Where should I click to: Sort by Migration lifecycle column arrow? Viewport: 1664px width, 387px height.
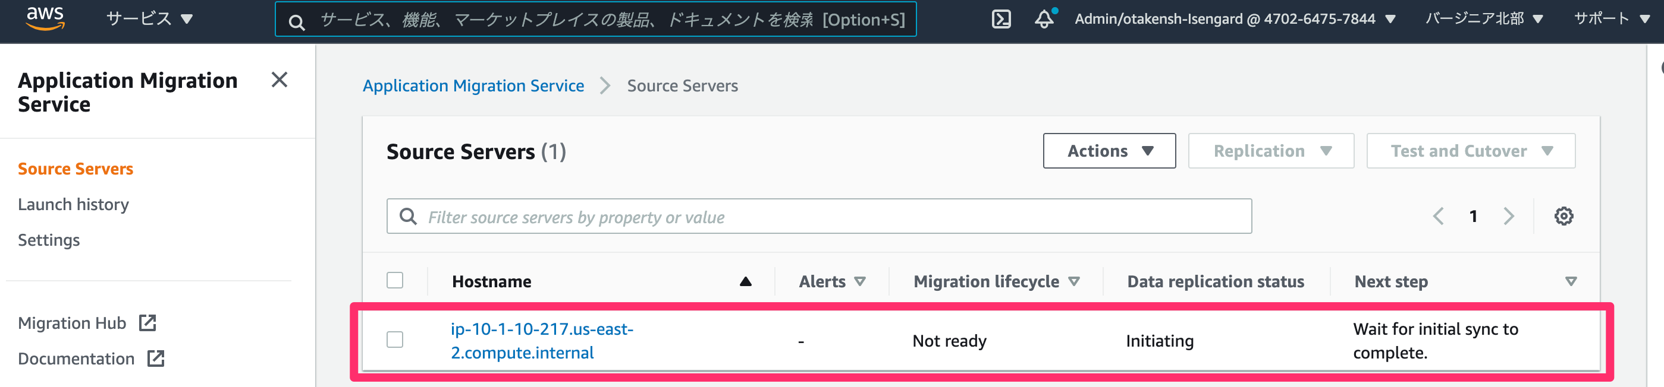click(x=1073, y=281)
